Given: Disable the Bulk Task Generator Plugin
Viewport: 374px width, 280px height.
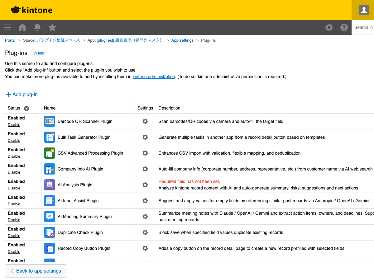Looking at the screenshot, I should 14,141.
